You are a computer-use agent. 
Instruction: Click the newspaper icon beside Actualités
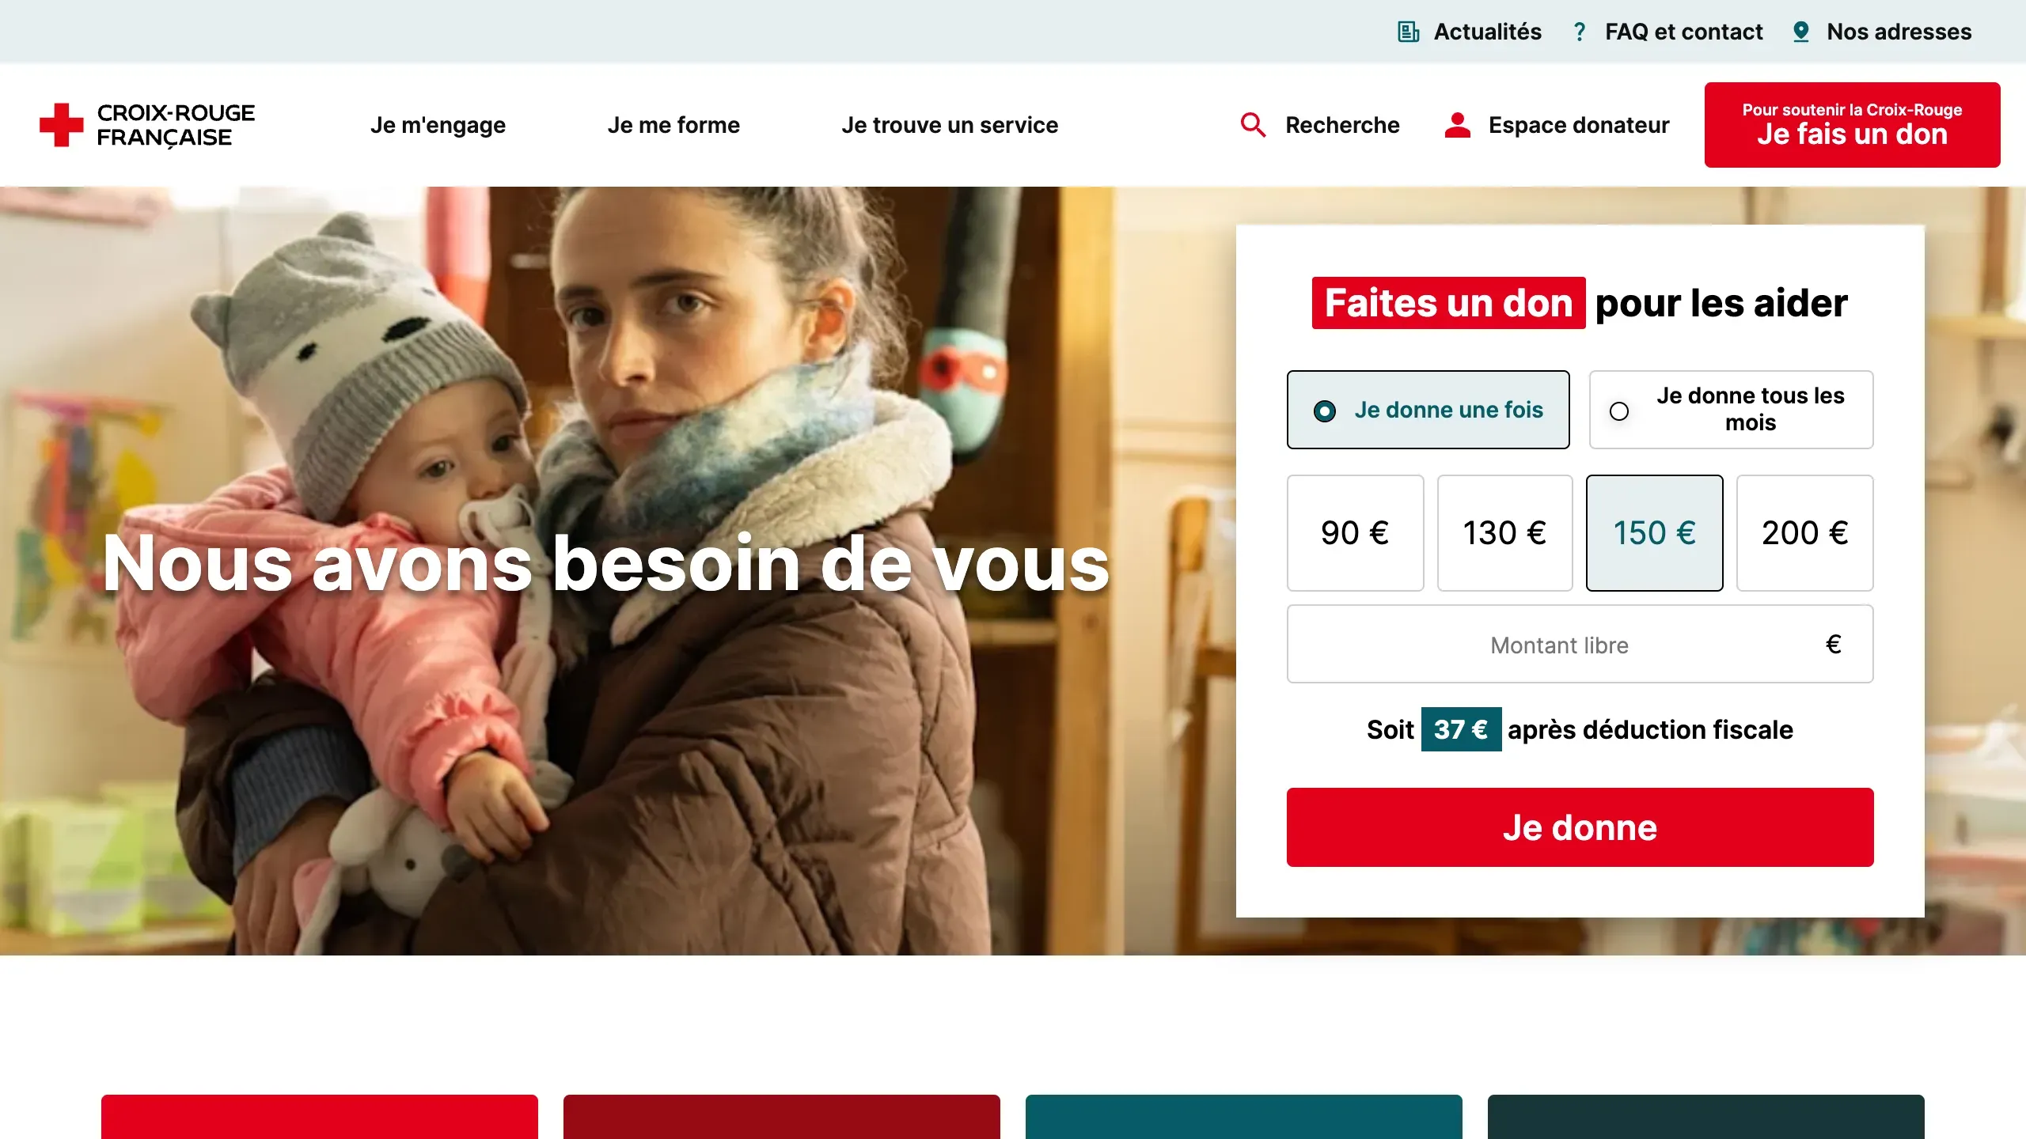(1409, 32)
